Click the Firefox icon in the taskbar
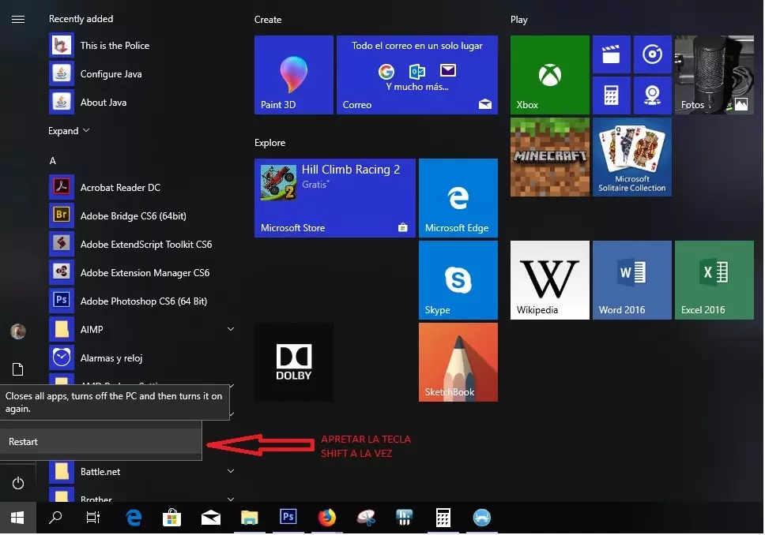 [x=326, y=518]
